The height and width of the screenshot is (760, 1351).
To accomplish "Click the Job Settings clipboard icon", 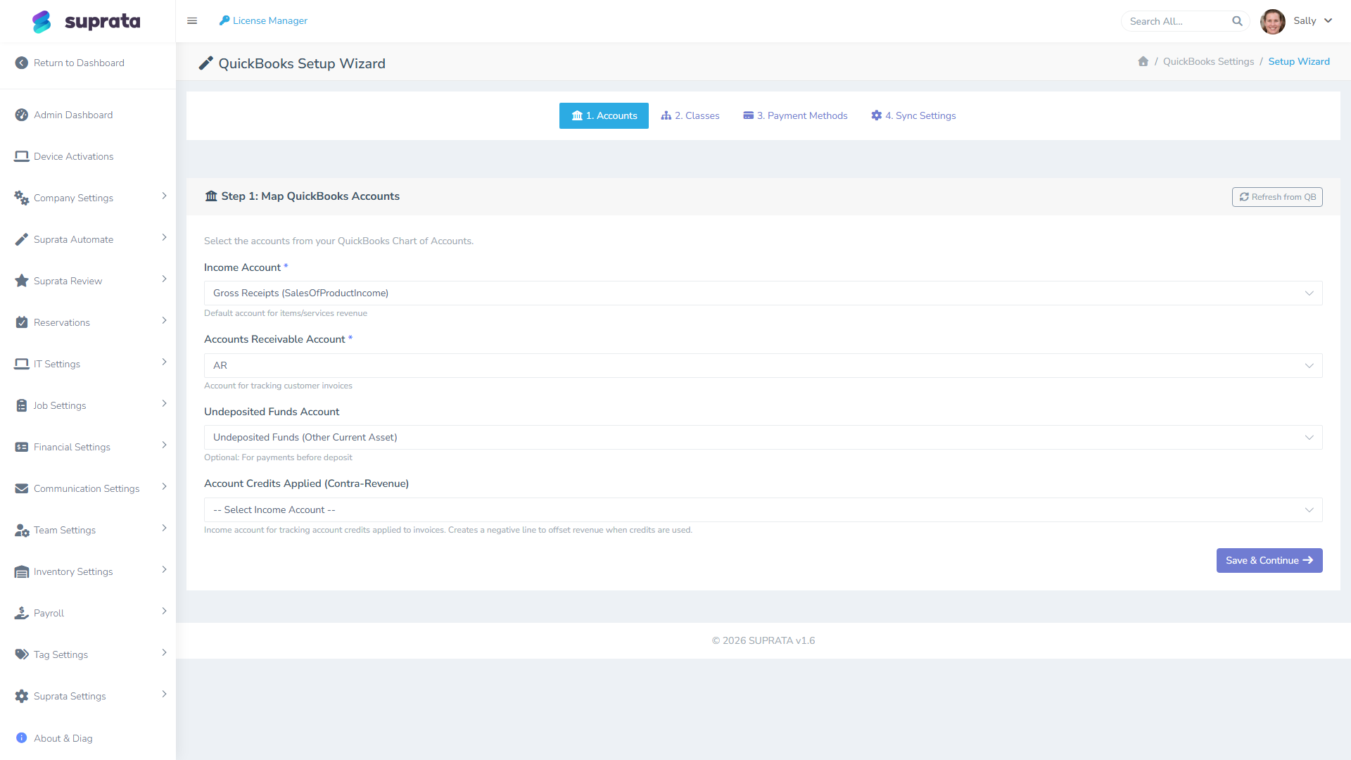I will (22, 405).
